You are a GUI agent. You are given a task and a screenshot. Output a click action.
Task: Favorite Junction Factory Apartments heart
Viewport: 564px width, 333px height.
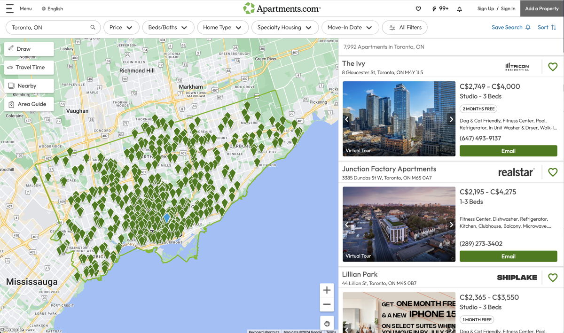click(x=553, y=172)
